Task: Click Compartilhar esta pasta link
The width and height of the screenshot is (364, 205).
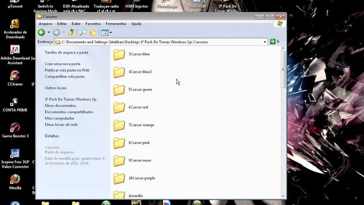Action: (64, 76)
